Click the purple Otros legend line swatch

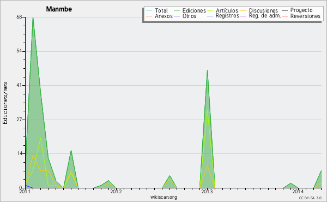177,16
